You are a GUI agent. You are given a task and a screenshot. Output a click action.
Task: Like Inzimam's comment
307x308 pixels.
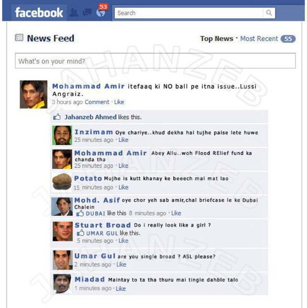coord(124,140)
